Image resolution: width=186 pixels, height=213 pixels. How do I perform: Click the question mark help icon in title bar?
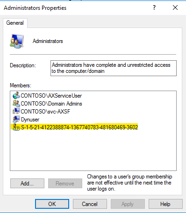coord(154,7)
